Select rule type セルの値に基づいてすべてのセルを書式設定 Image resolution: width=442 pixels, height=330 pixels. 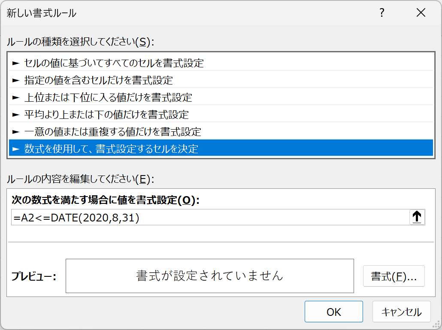[221, 63]
